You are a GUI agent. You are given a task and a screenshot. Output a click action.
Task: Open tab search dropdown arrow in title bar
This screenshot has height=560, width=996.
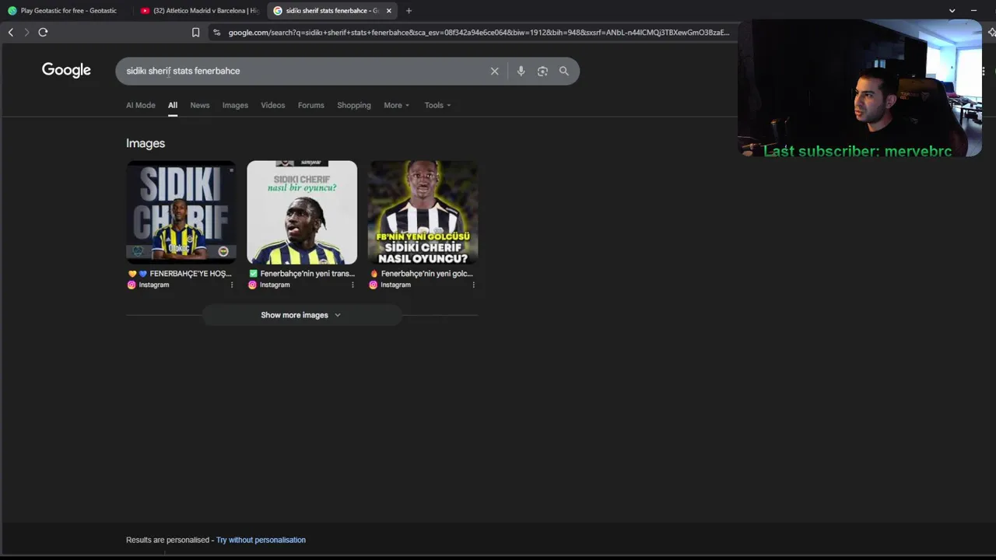click(952, 11)
